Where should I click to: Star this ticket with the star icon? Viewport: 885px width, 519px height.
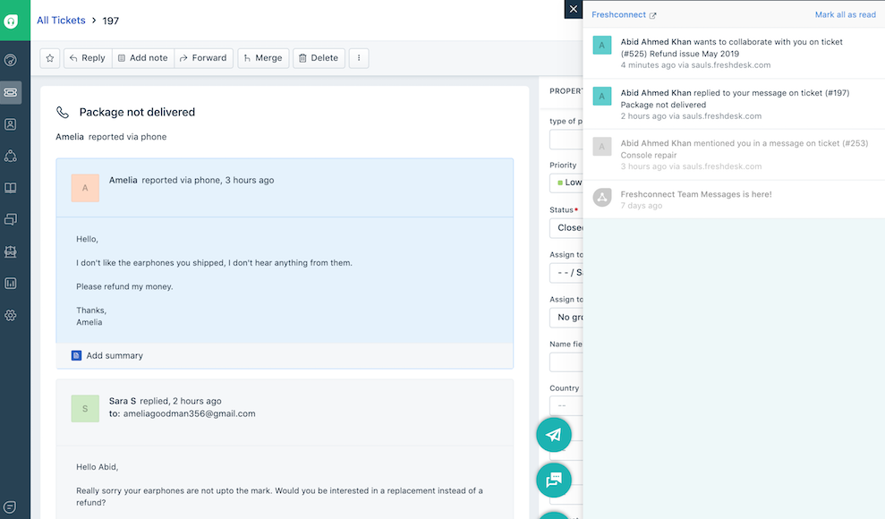[x=50, y=58]
